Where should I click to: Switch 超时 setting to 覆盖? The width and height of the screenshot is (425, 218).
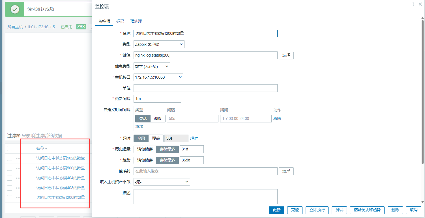(x=156, y=138)
